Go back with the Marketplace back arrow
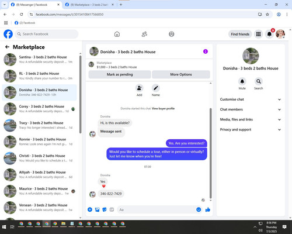Image resolution: width=292 pixels, height=234 pixels. pyautogui.click(x=7, y=47)
